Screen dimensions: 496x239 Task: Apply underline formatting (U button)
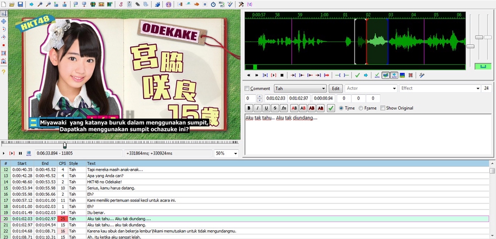coord(267,108)
